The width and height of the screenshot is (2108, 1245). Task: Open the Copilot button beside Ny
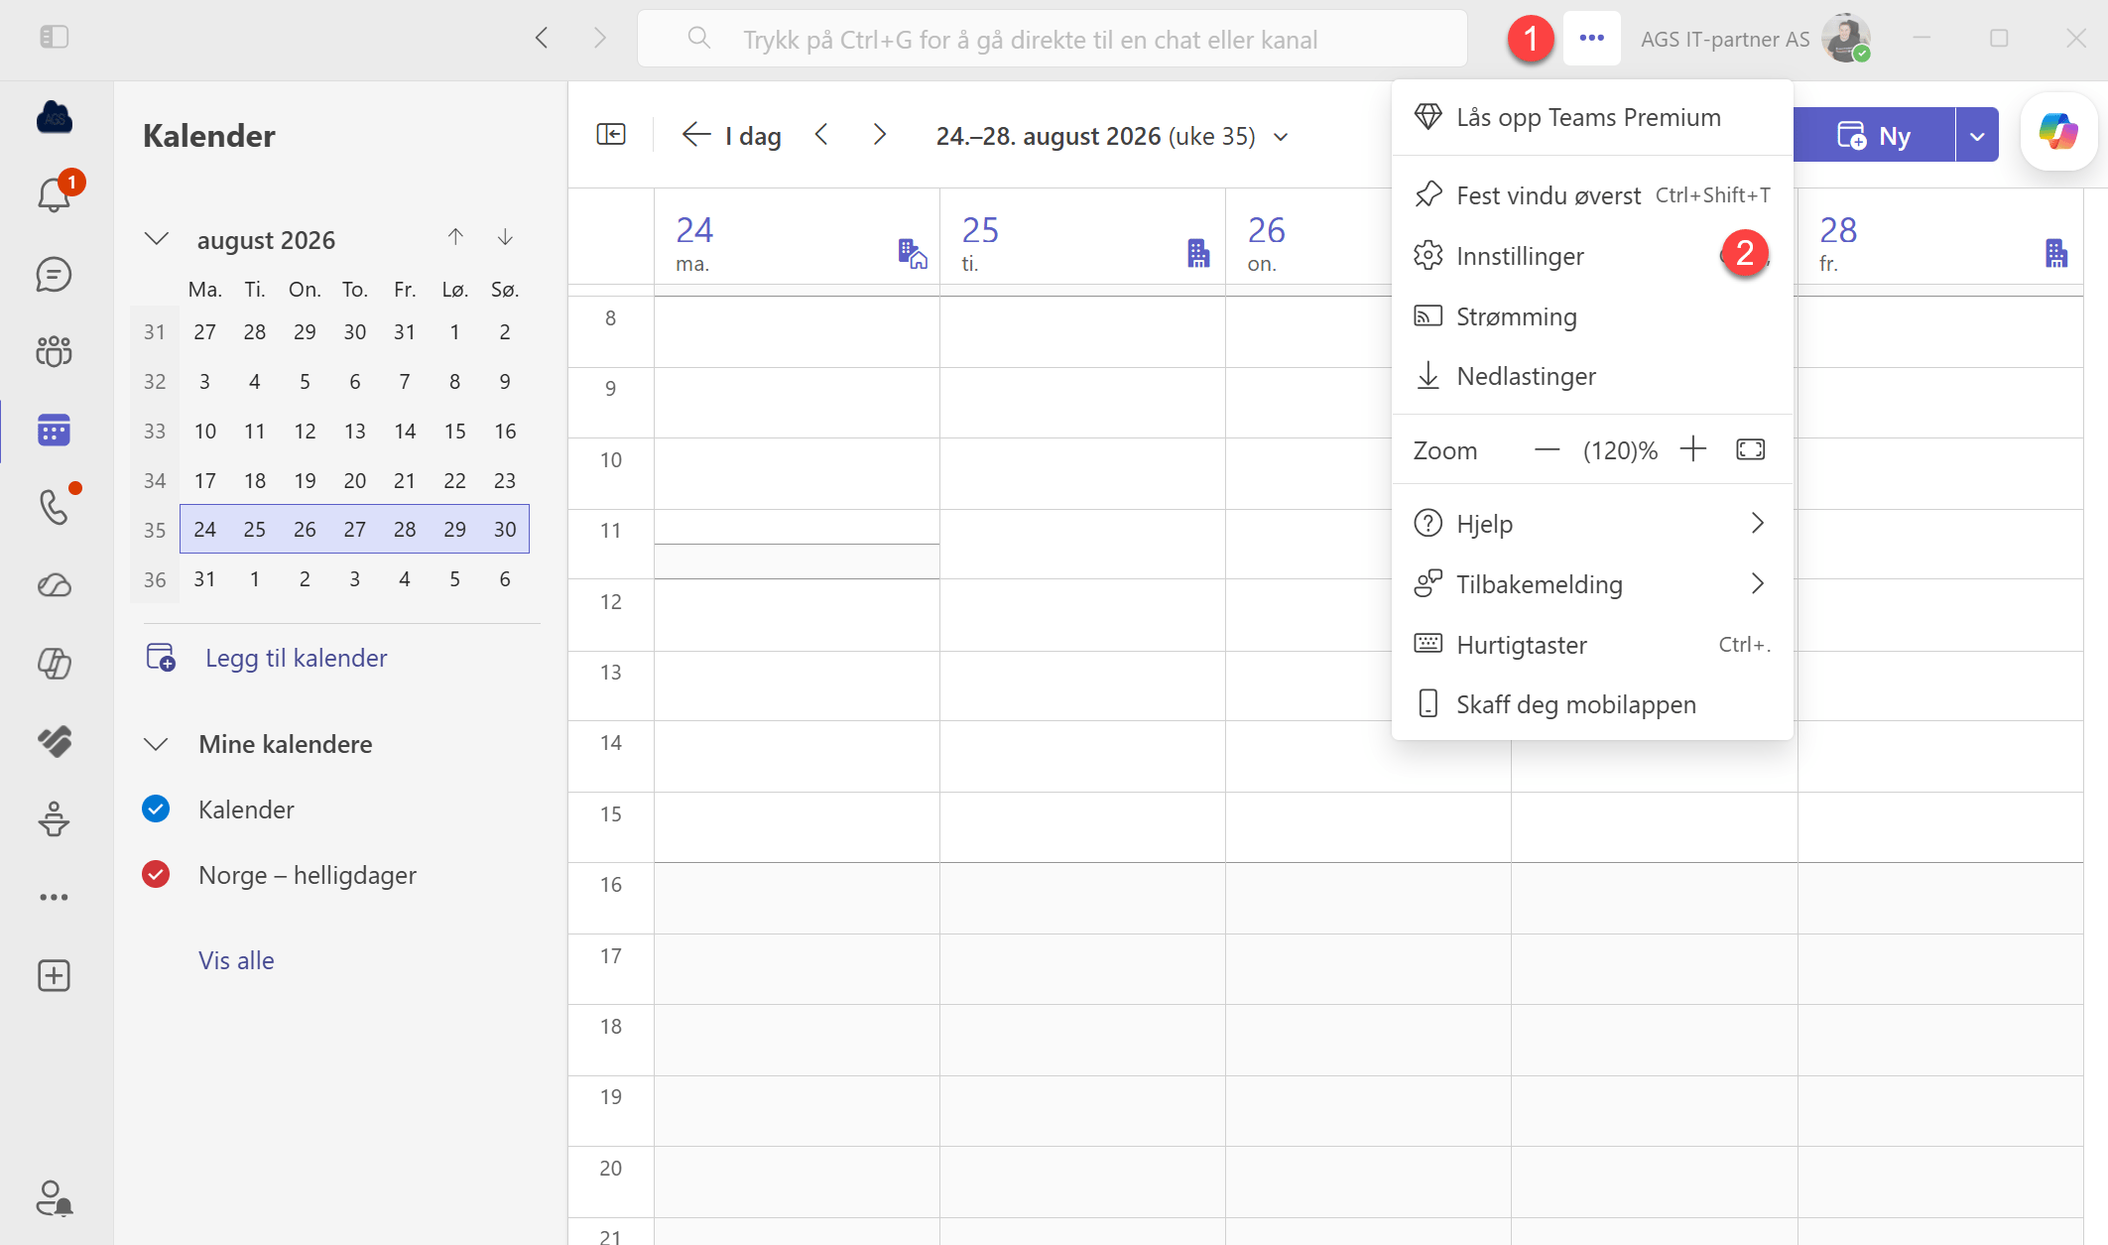[x=2058, y=133]
